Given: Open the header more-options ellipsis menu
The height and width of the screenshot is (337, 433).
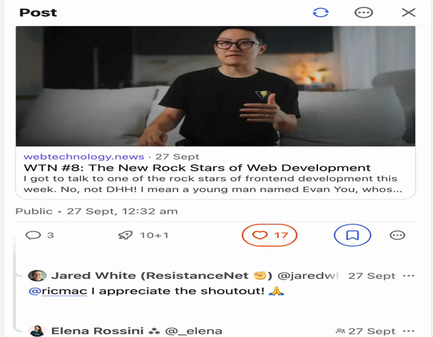Looking at the screenshot, I should [363, 13].
